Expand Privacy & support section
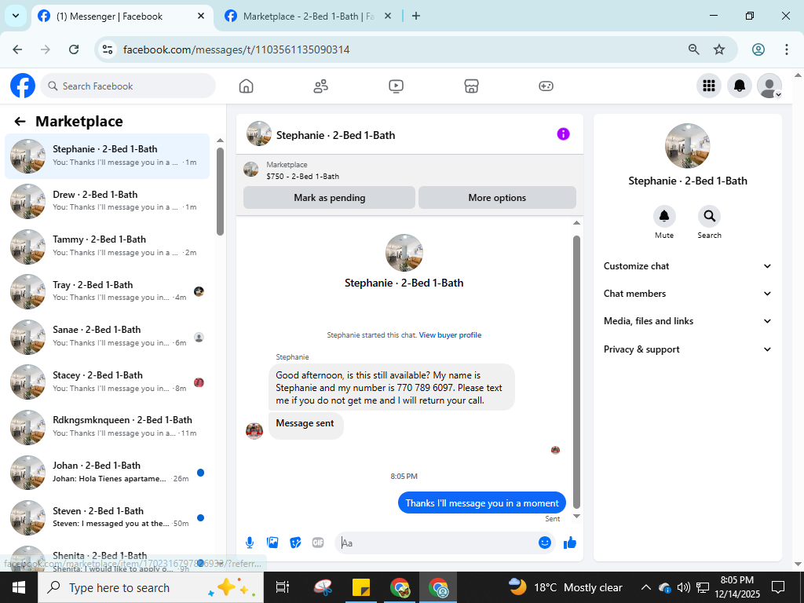This screenshot has height=603, width=804. [687, 349]
